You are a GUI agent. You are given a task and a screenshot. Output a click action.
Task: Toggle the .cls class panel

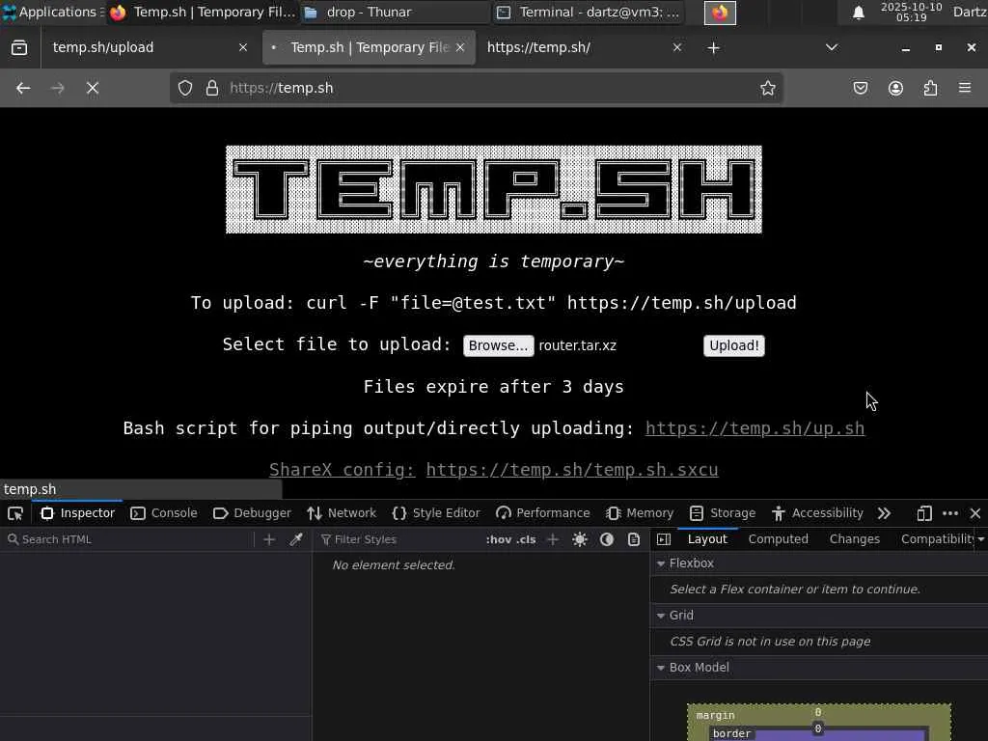click(526, 539)
